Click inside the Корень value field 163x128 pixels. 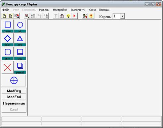(x=117, y=16)
